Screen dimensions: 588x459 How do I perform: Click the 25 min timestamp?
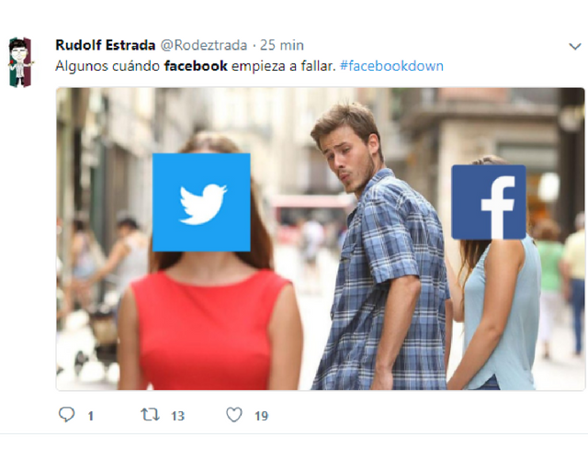(x=282, y=45)
